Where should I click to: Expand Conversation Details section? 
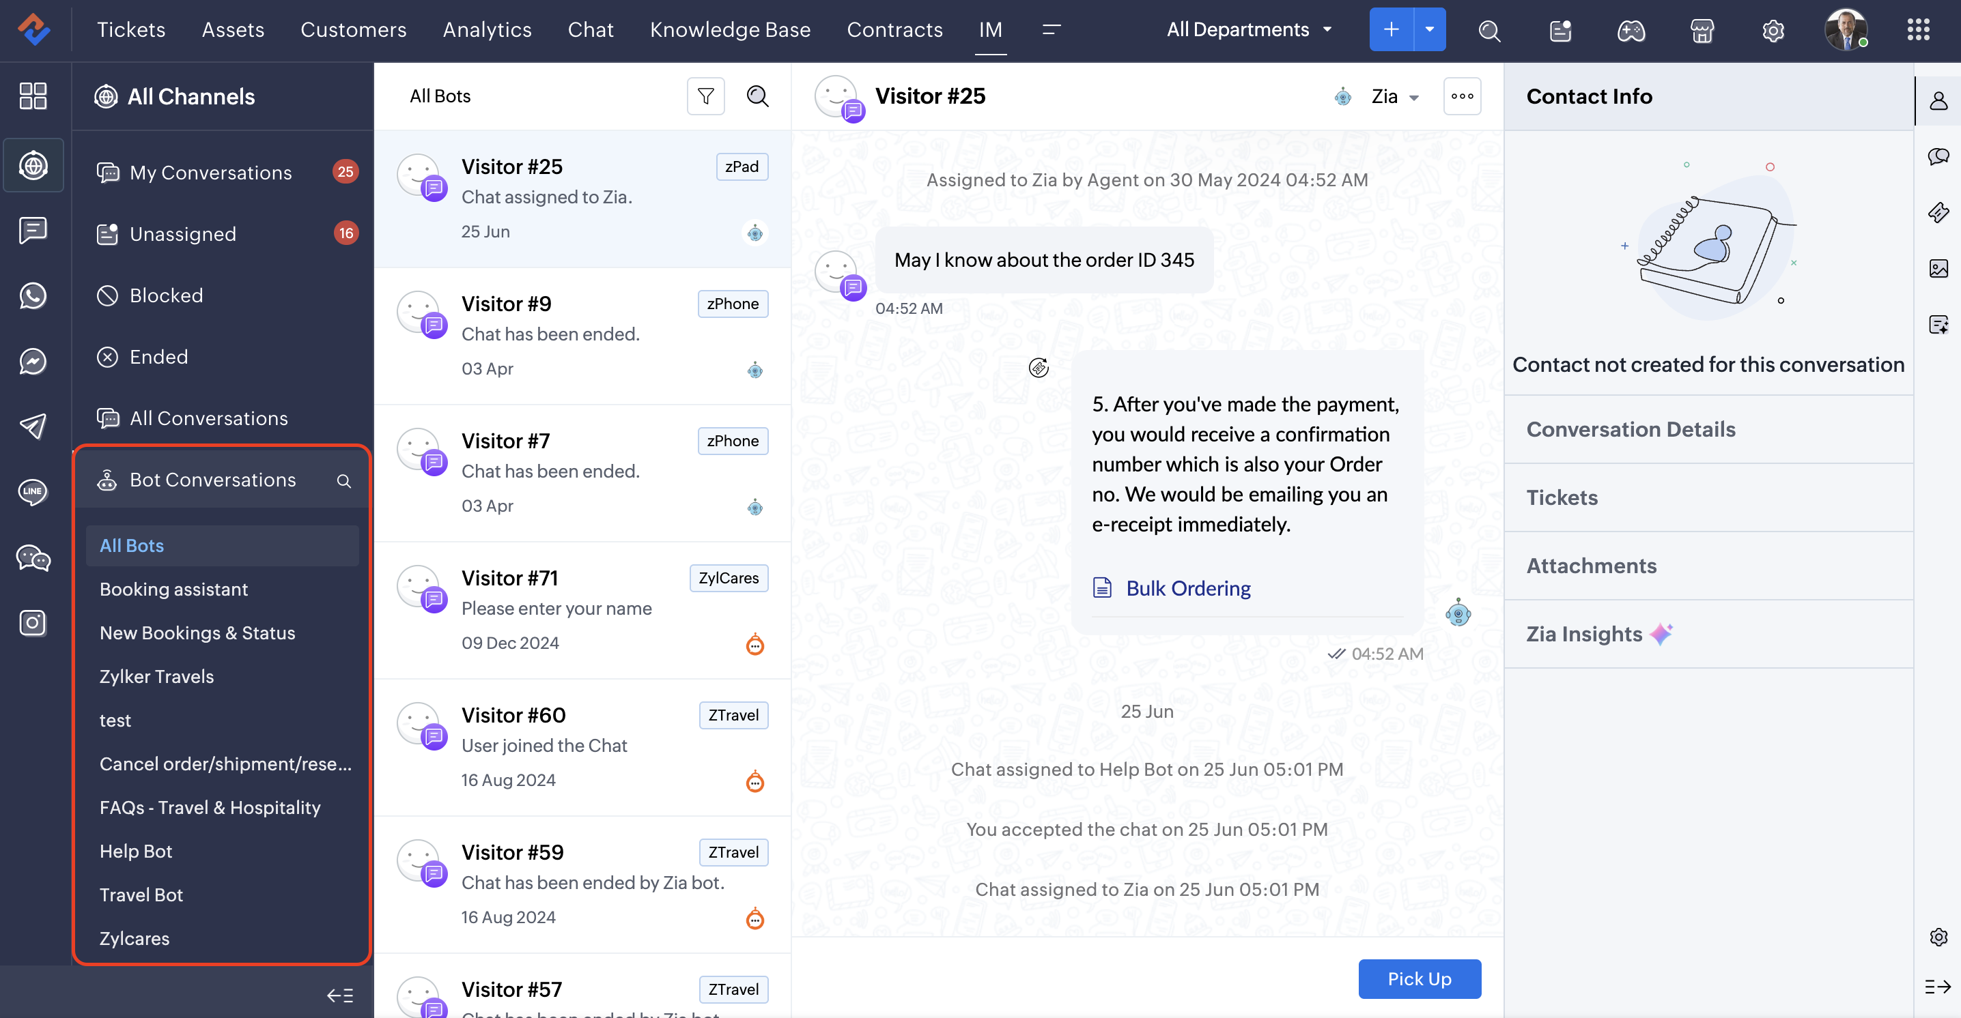[1708, 430]
